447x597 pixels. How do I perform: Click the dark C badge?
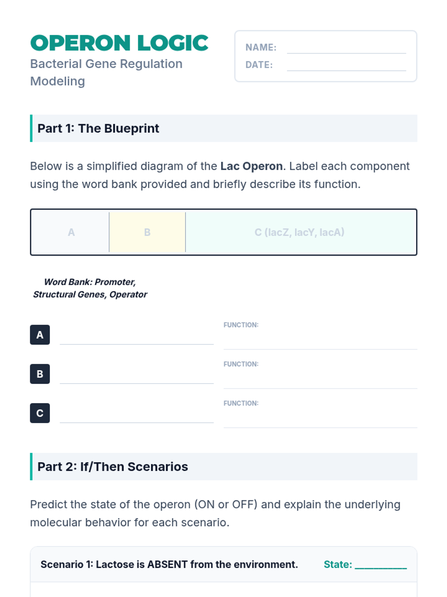click(40, 413)
